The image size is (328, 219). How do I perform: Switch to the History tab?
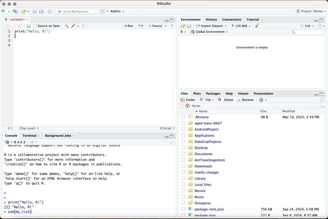coord(211,20)
